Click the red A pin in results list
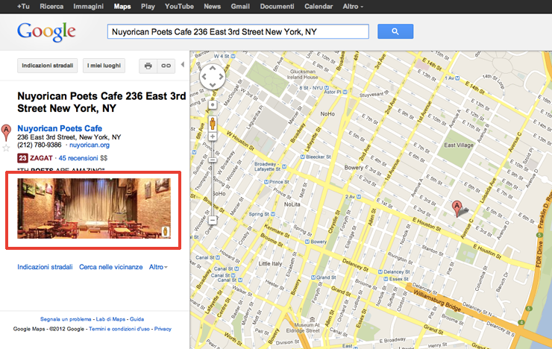Image resolution: width=552 pixels, height=349 pixels. (6, 133)
